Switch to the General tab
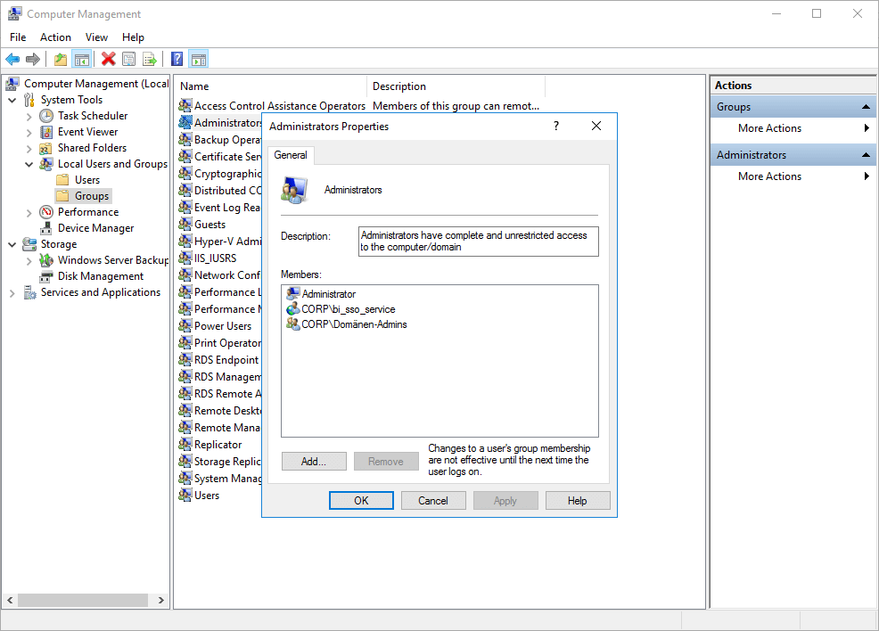 coord(290,154)
